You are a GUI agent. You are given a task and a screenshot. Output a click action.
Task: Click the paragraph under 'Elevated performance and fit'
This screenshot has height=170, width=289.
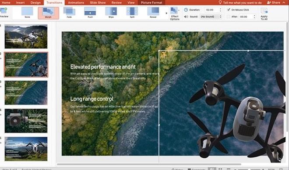pyautogui.click(x=114, y=76)
